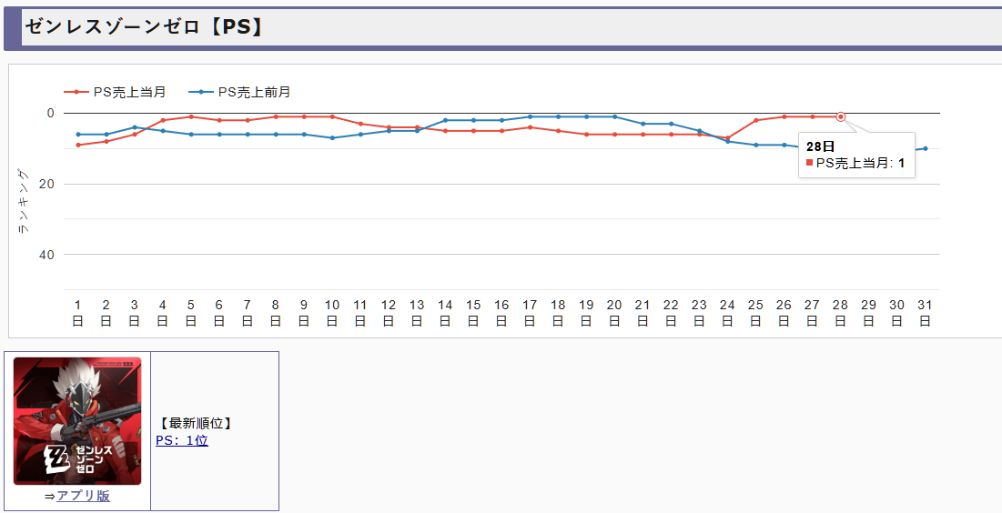Click the ゼンレスゾーンゼロ【PS】 heading
The image size is (1002, 513).
[x=145, y=26]
